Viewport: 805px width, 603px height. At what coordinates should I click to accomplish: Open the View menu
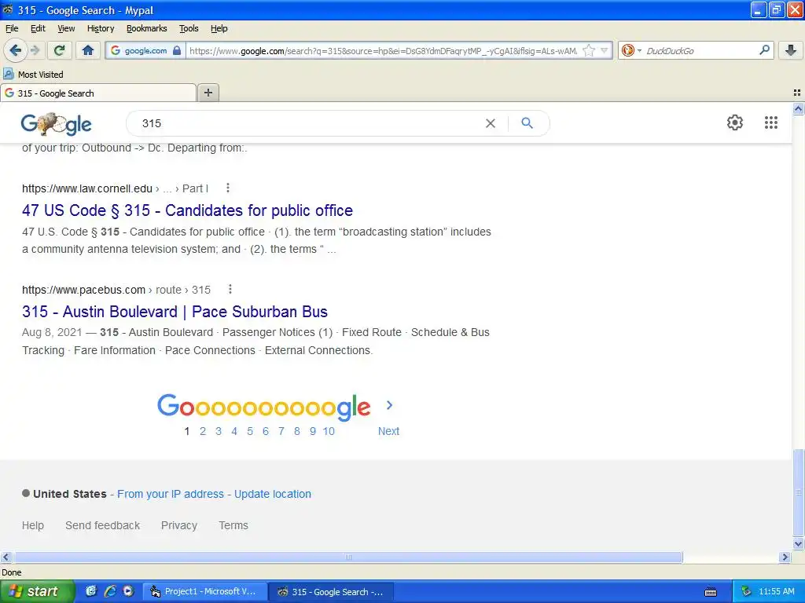[66, 28]
